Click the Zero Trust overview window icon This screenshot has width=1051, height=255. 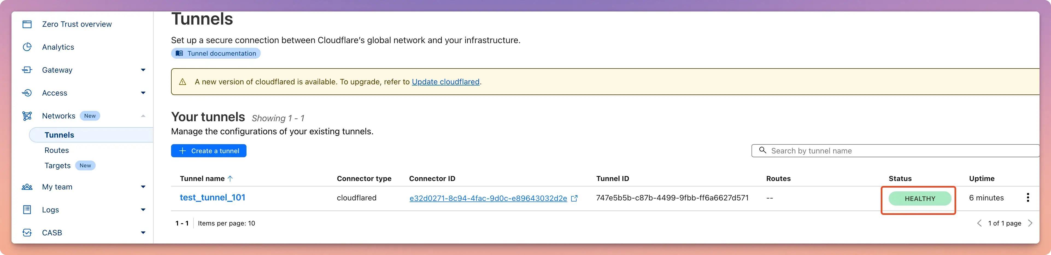tap(27, 24)
